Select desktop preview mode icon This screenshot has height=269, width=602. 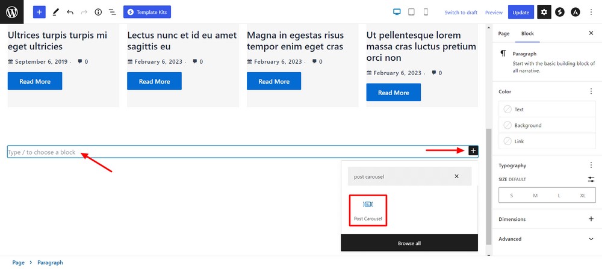point(397,12)
